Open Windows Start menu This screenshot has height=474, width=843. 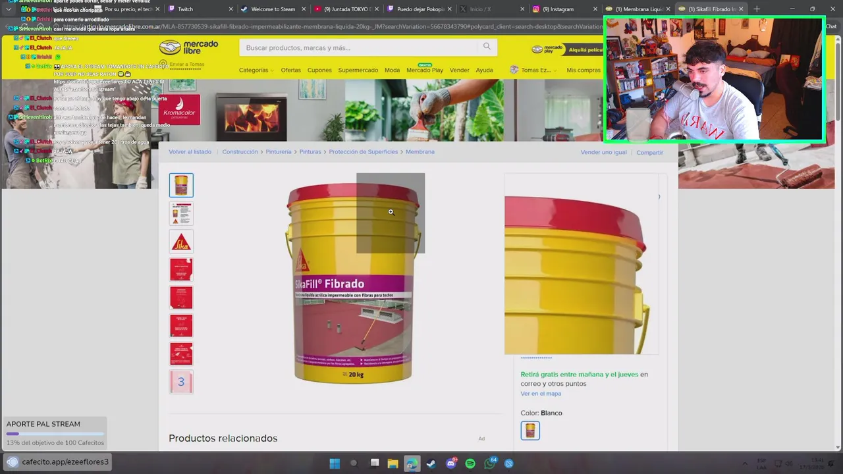coord(335,463)
